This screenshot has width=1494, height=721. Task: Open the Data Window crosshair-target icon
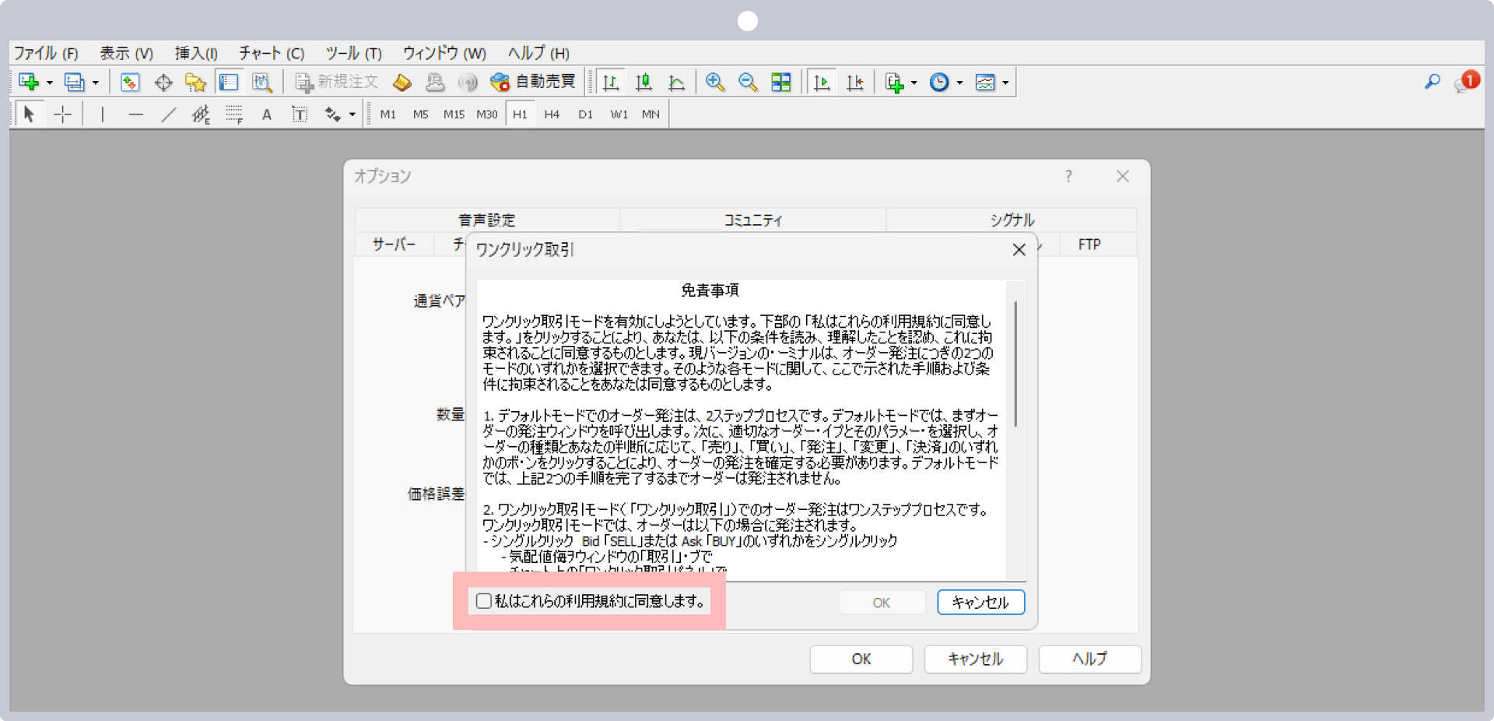163,82
